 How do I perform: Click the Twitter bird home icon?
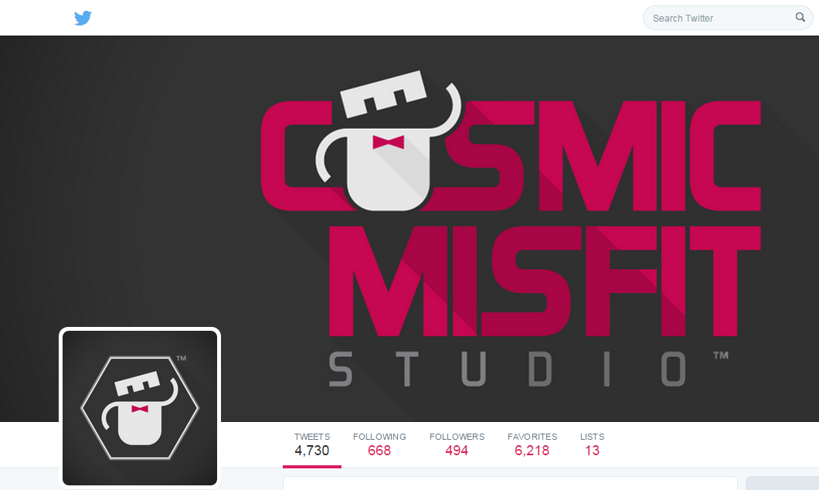tap(83, 18)
